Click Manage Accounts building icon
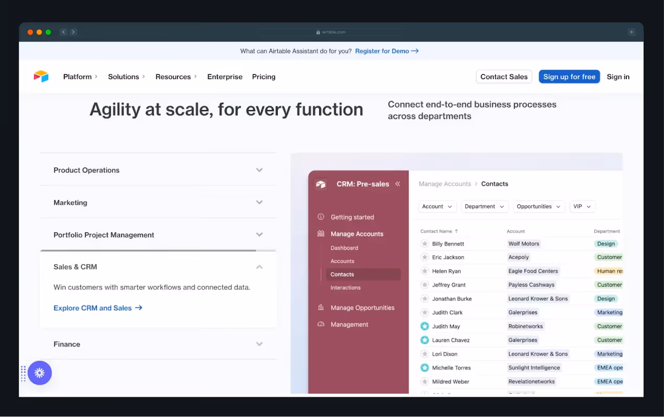Screen dimensions: 664x417 (321, 234)
